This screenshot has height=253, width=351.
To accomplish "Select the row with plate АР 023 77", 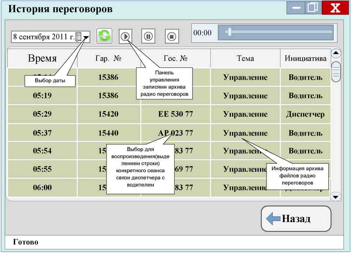I will tap(169, 133).
